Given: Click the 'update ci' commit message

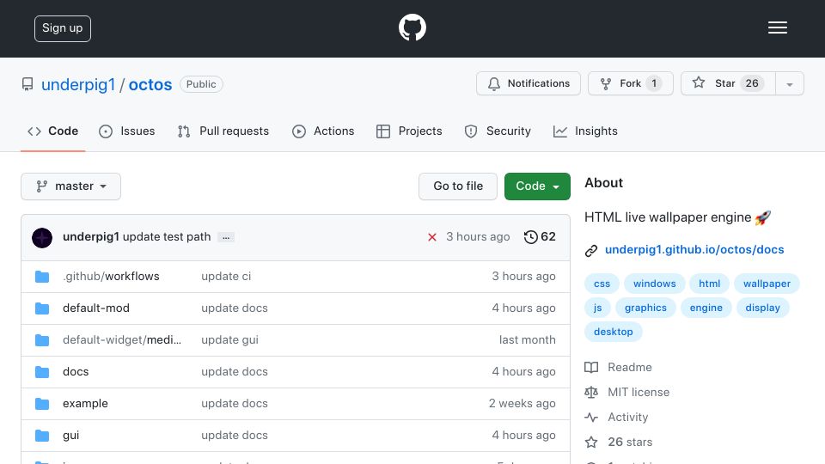Looking at the screenshot, I should click(226, 276).
